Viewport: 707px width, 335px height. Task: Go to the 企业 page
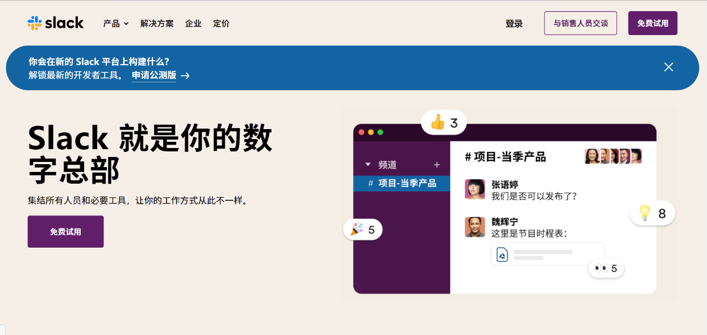[193, 23]
